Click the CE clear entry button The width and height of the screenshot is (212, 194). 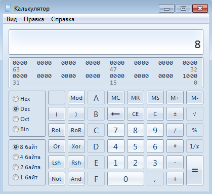(x=136, y=114)
